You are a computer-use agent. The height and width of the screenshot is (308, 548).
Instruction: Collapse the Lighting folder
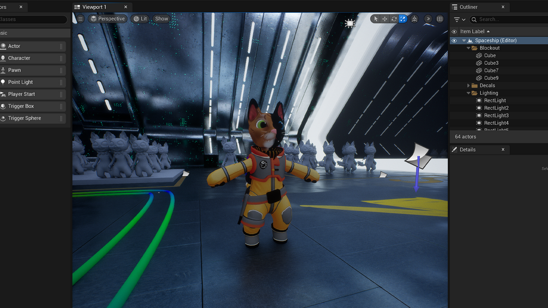(x=469, y=93)
